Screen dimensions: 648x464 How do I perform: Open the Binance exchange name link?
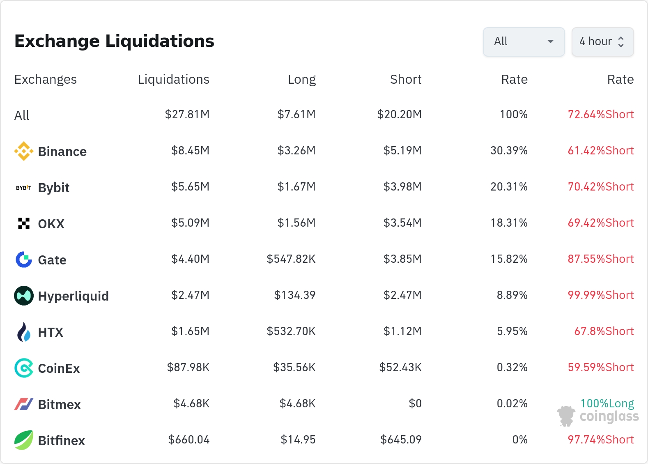(62, 152)
